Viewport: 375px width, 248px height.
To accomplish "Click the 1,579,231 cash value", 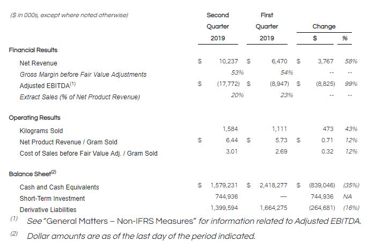I will [x=224, y=186].
